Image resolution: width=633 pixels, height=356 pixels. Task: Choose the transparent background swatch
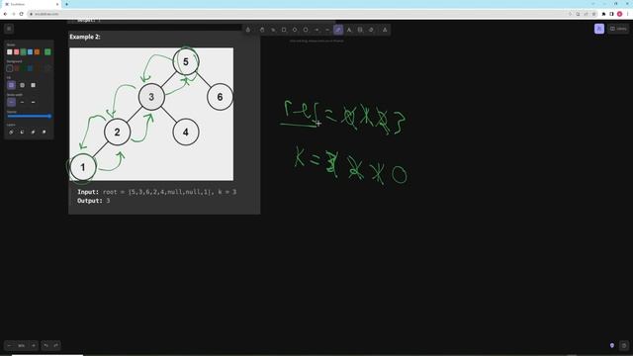(x=10, y=68)
